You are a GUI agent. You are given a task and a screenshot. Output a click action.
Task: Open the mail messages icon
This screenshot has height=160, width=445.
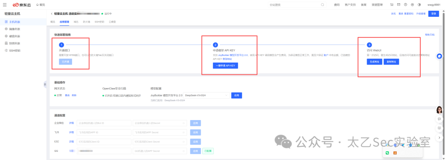pos(398,5)
